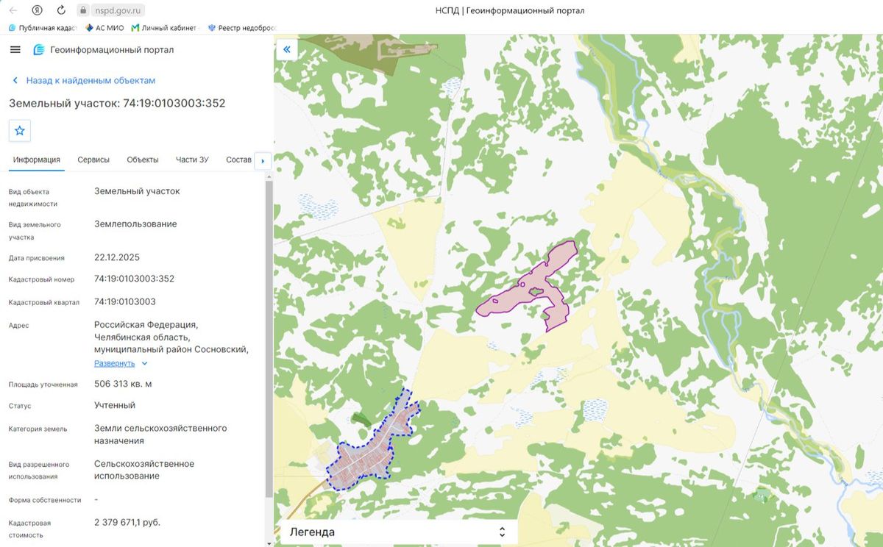Click the Развернуть address link
Viewport: 883px width, 547px height.
(x=114, y=363)
